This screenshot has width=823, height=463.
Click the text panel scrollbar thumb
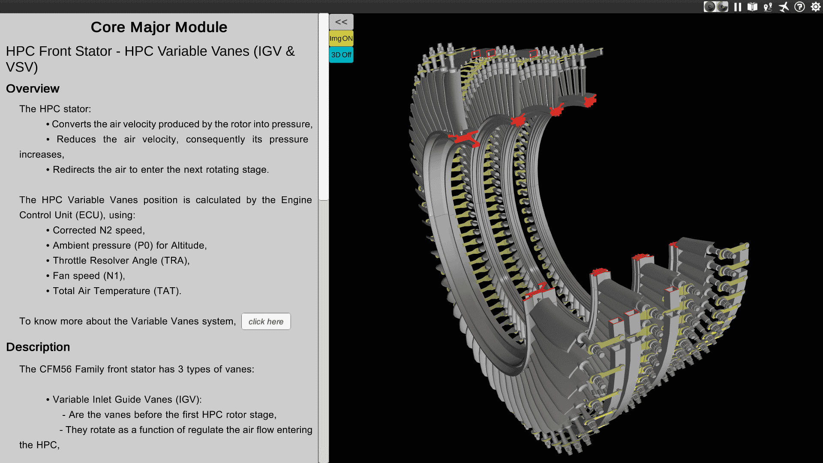pyautogui.click(x=324, y=107)
